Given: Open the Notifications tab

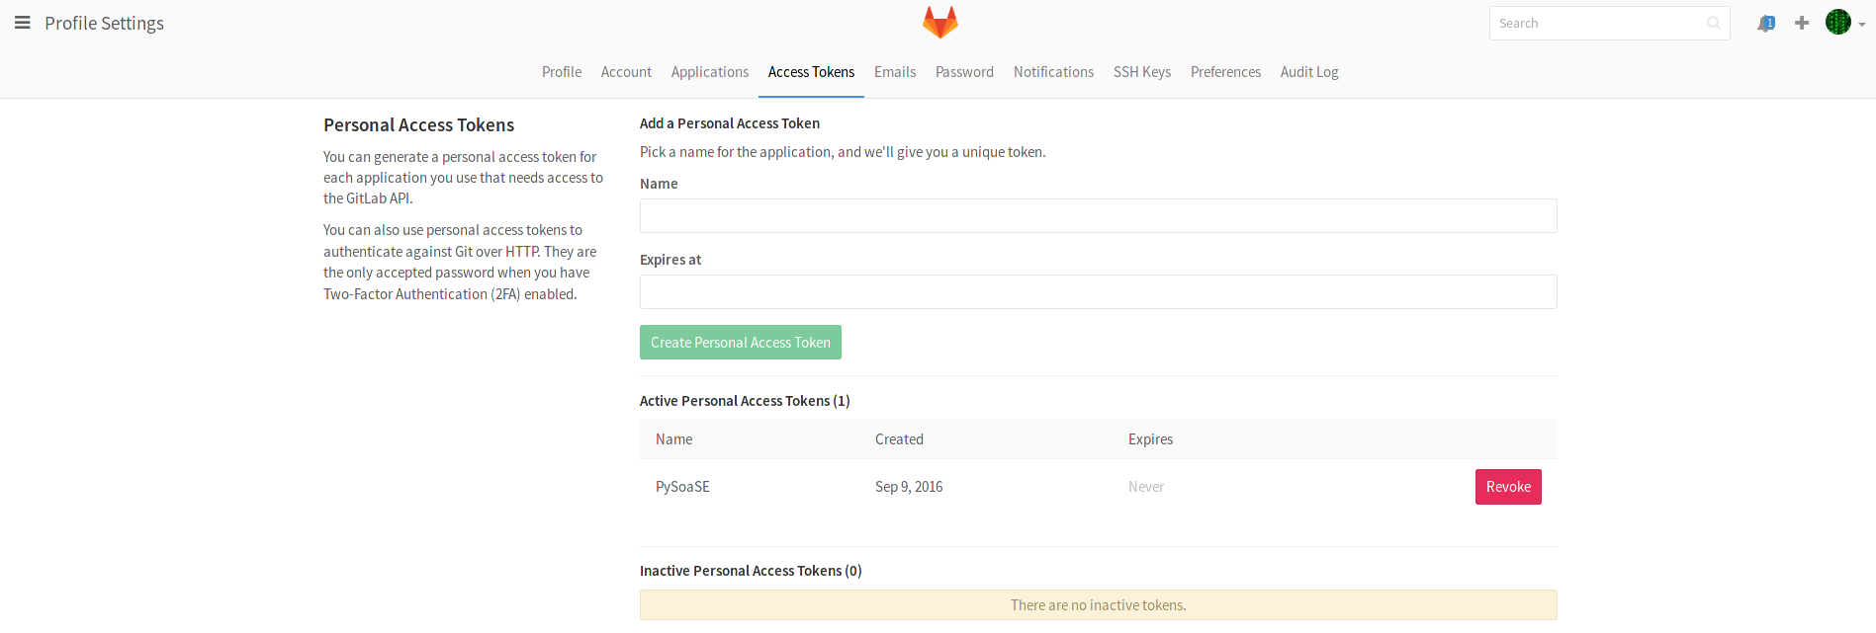Looking at the screenshot, I should (1053, 72).
